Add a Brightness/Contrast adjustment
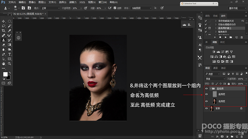248x139 pixels. pyautogui.click(x=214, y=52)
